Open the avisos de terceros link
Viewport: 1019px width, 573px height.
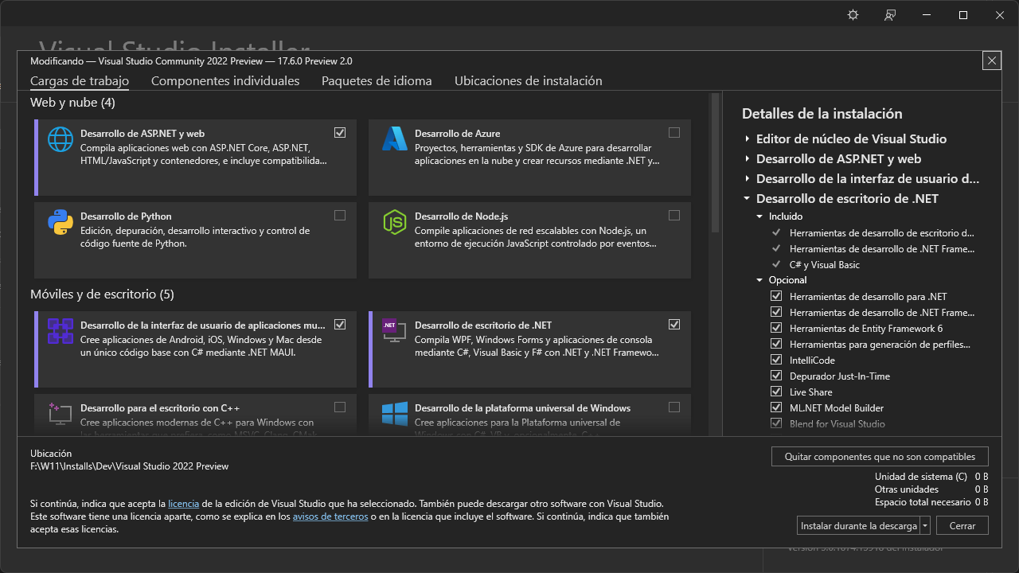(x=330, y=516)
